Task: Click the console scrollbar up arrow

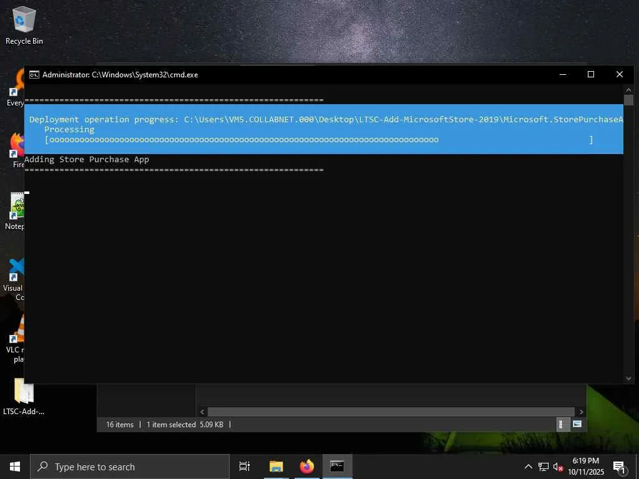Action: [x=628, y=90]
